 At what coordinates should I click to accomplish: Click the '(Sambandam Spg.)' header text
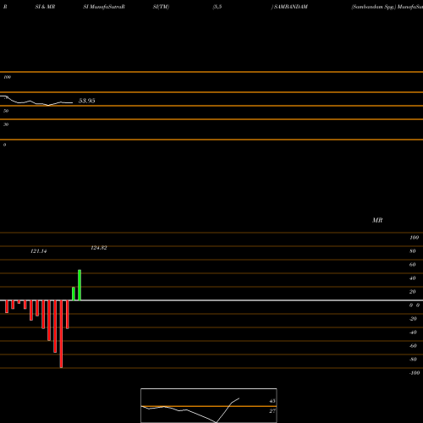[374, 7]
